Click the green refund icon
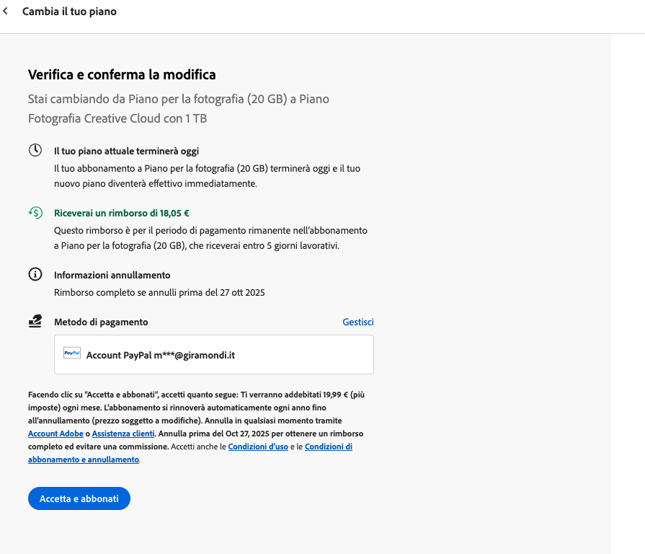Image resolution: width=645 pixels, height=554 pixels. pyautogui.click(x=35, y=213)
